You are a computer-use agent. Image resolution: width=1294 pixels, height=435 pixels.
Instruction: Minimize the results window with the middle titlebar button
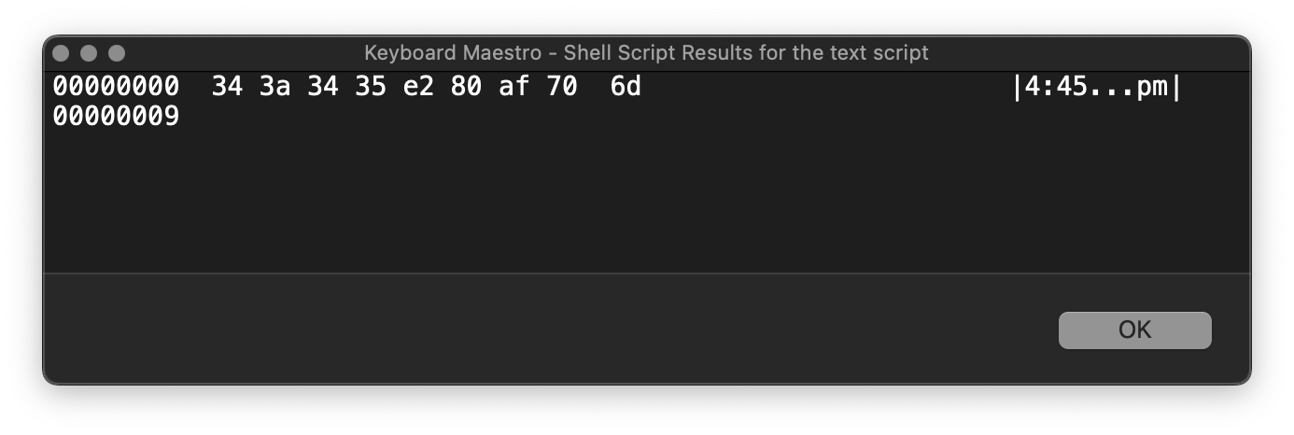(89, 53)
